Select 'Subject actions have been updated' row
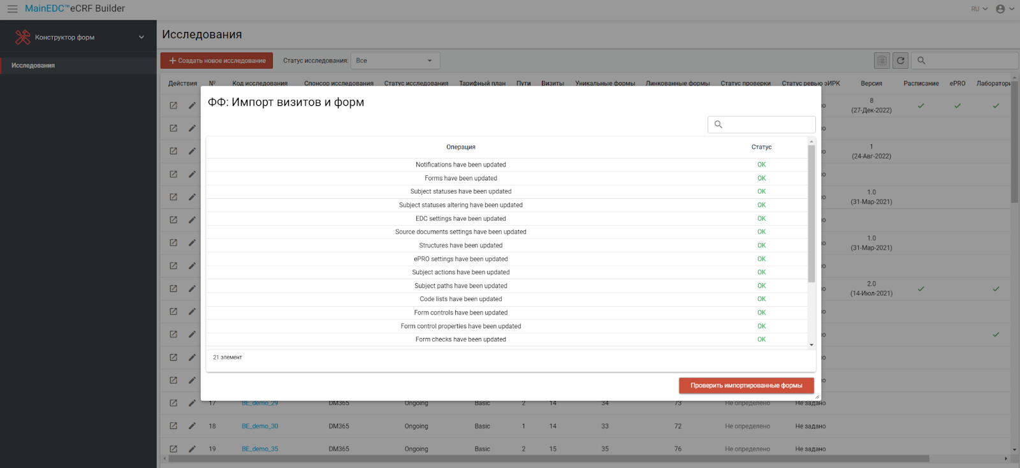 [507, 272]
